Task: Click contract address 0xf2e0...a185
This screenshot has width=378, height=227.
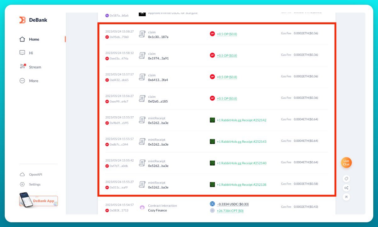Action: pyautogui.click(x=158, y=101)
